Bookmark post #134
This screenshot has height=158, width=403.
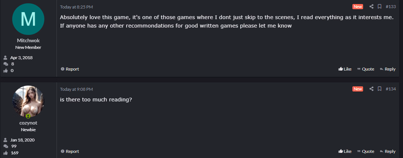coord(379,89)
